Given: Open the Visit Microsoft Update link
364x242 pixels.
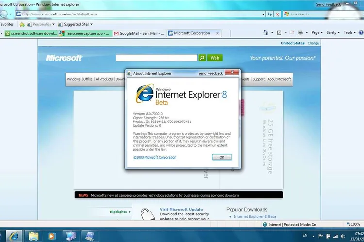Looking at the screenshot, I should (181, 209).
